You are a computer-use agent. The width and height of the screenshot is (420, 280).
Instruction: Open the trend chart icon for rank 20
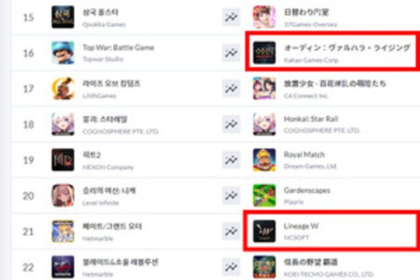click(x=231, y=195)
